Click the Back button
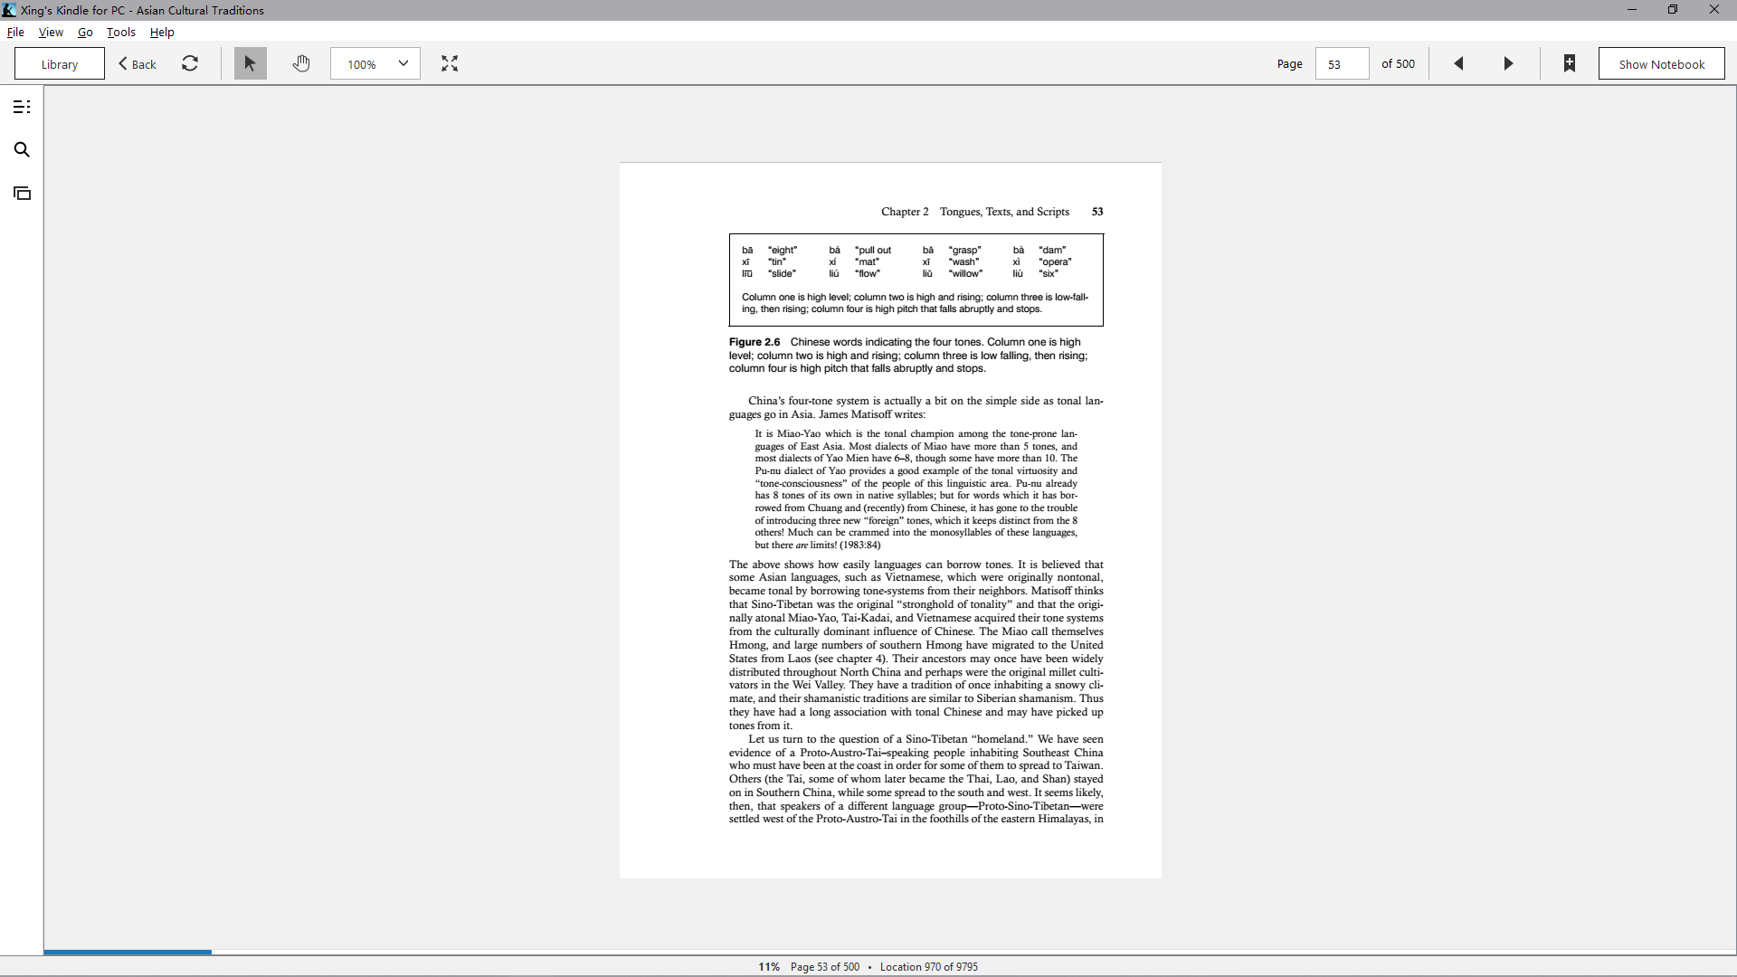 (138, 63)
